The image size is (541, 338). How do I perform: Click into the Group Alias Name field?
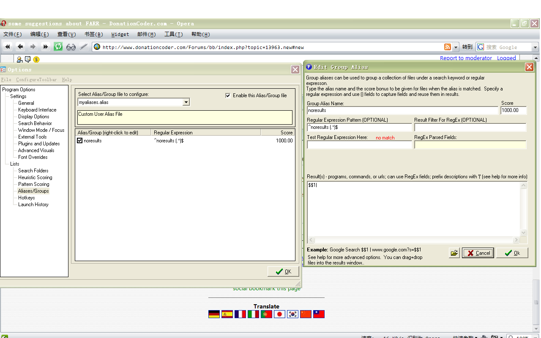click(x=403, y=110)
